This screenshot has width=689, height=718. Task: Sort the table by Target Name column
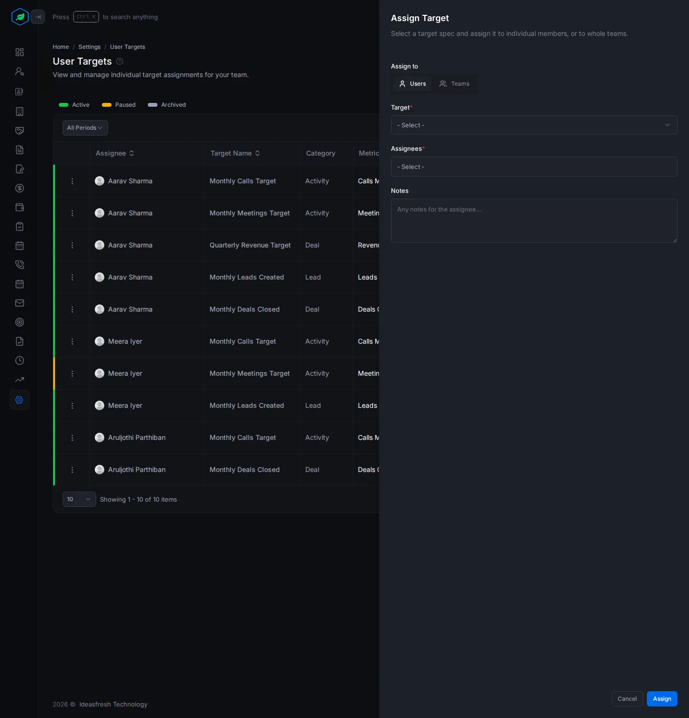click(235, 153)
